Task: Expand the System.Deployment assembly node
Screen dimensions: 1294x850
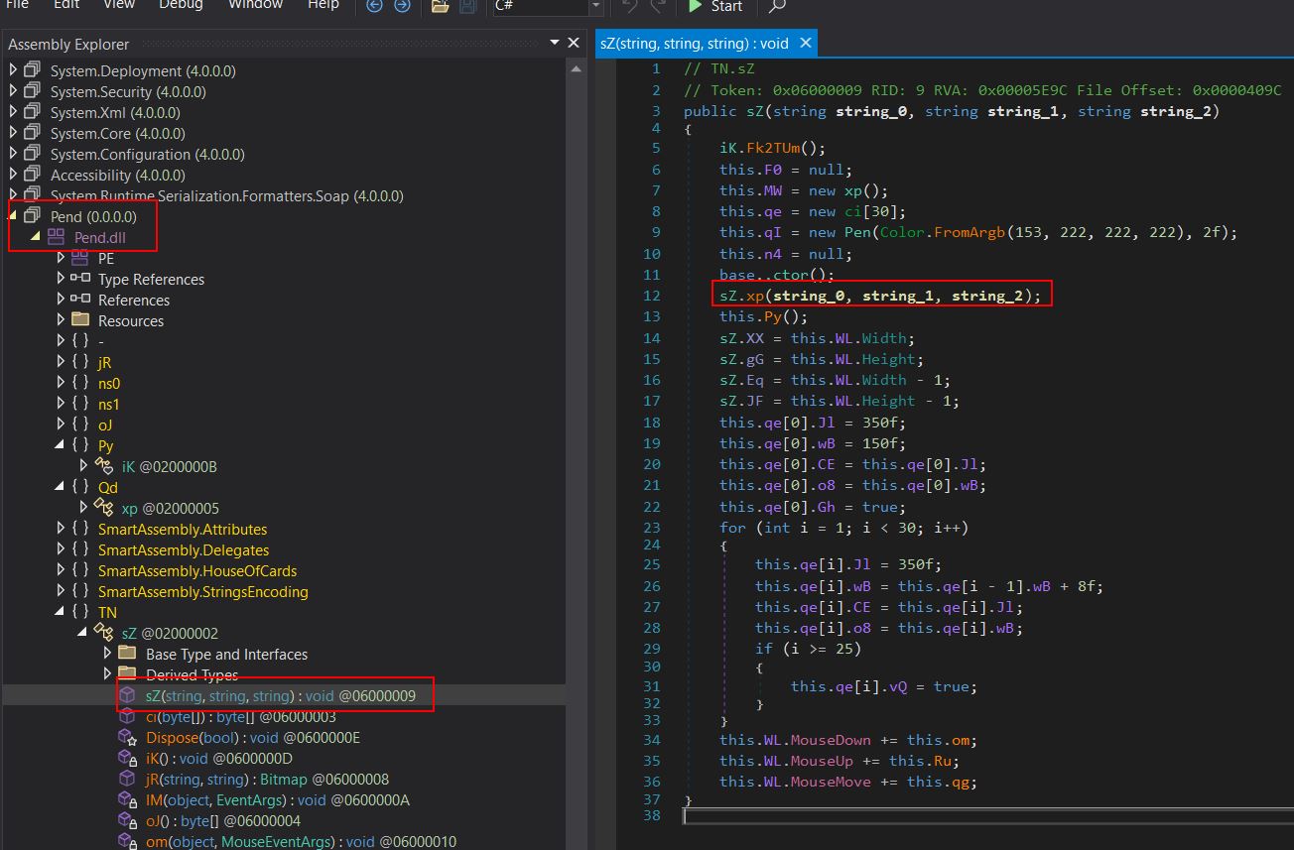Action: tap(14, 70)
